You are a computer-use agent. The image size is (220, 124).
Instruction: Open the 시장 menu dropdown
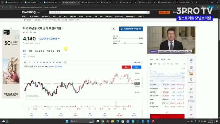tap(24, 17)
